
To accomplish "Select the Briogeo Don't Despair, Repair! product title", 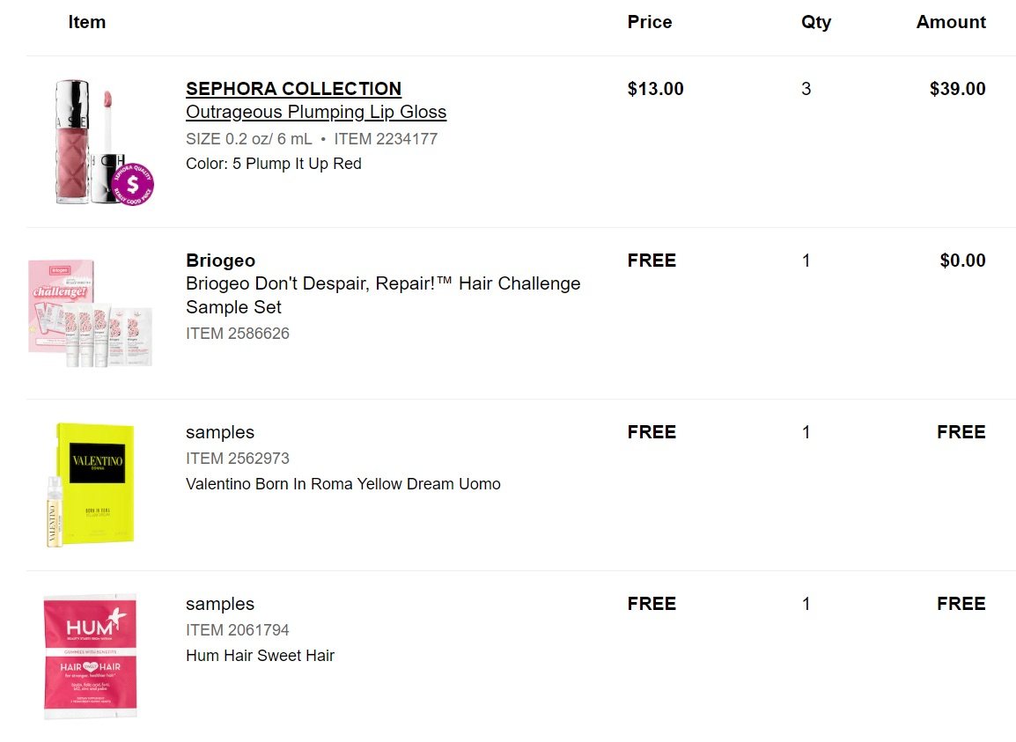I will coord(383,295).
